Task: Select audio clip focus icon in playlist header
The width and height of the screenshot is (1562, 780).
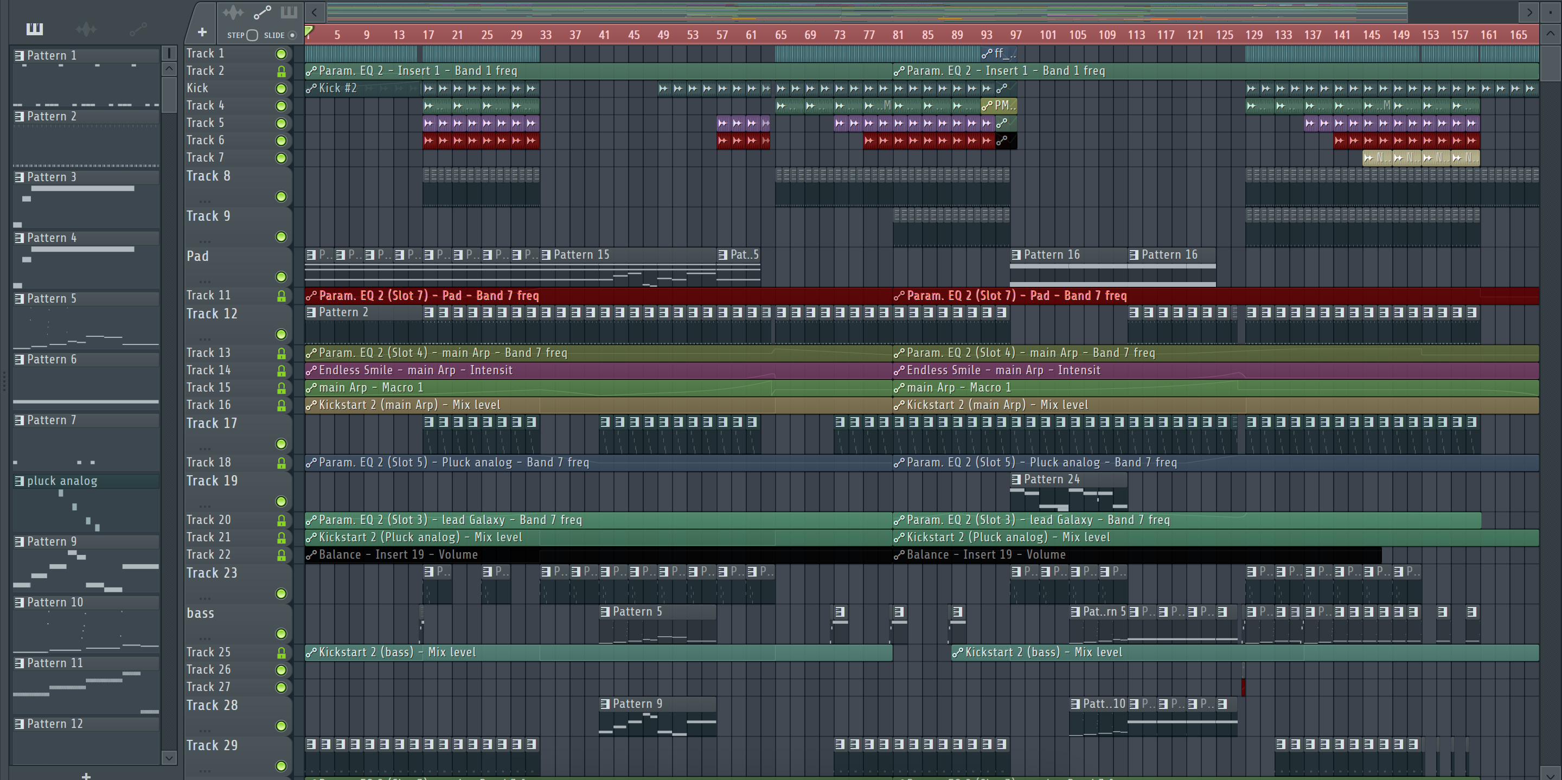Action: coord(233,12)
